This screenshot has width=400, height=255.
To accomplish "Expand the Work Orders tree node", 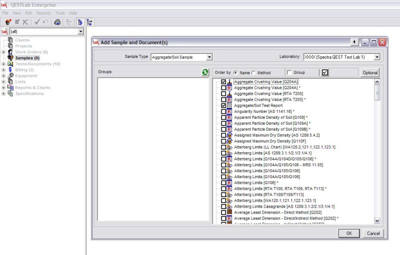I will point(3,52).
